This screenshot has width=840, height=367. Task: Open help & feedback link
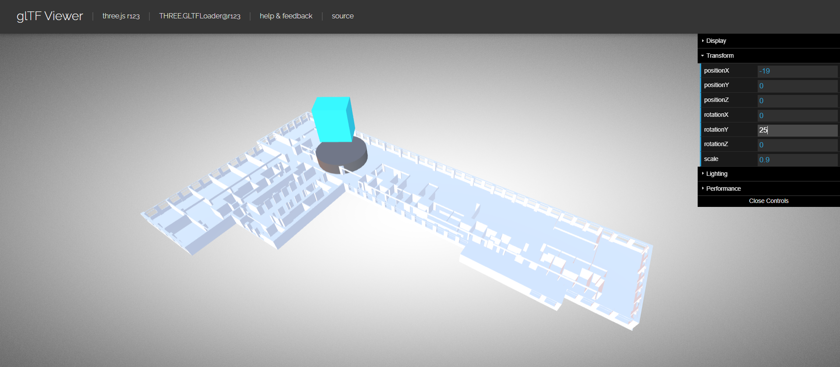point(286,16)
